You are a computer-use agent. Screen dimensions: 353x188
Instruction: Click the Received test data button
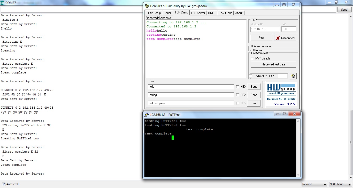point(273,64)
